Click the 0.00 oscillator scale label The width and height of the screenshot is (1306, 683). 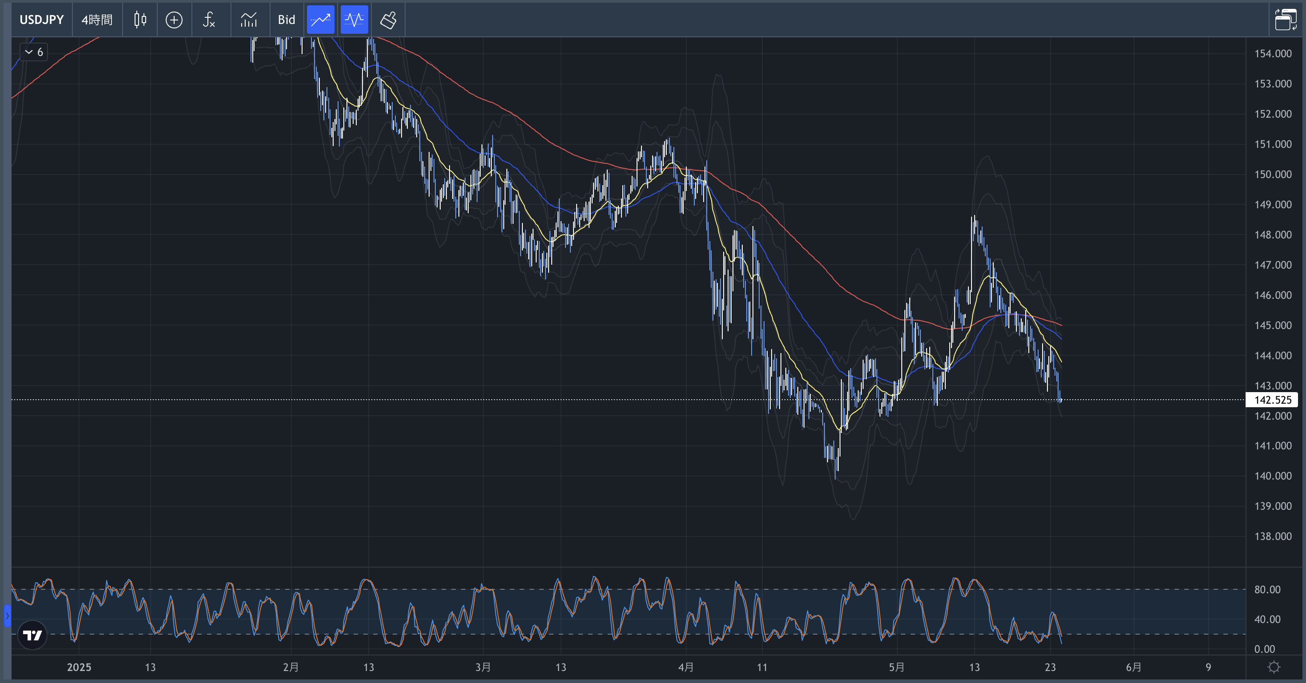(x=1264, y=649)
